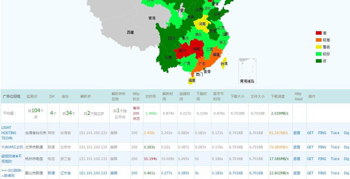Select 贵州 province on the map
350x179 pixels.
pyautogui.click(x=182, y=51)
